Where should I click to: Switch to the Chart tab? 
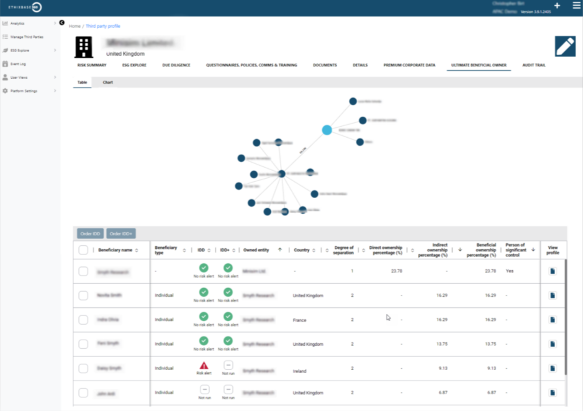click(107, 81)
